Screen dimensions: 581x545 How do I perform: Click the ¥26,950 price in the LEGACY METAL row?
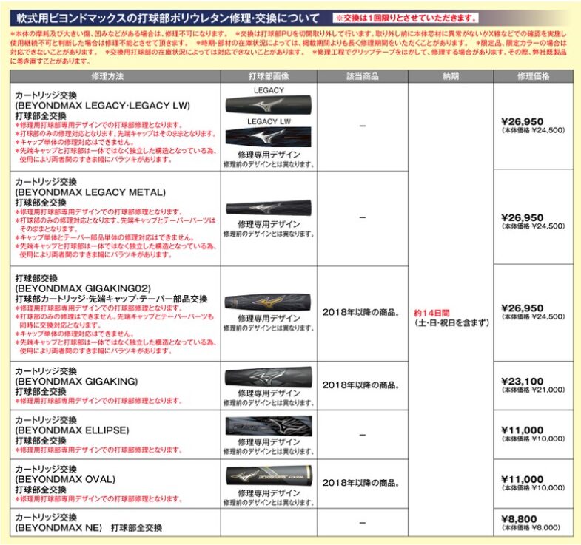click(522, 217)
